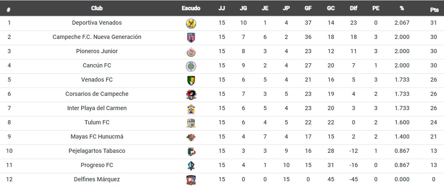Open the Deportiva Venados team name

coord(97,23)
